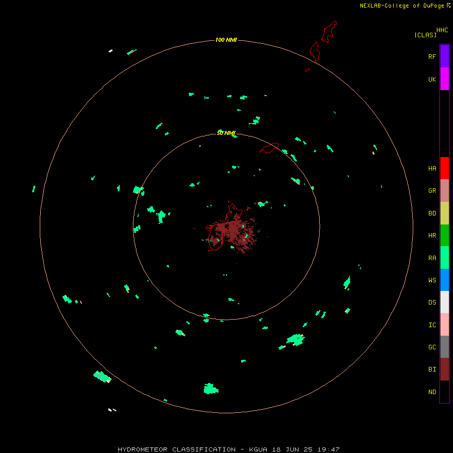Click the BI legend label
This screenshot has width=453, height=453.
(x=432, y=369)
